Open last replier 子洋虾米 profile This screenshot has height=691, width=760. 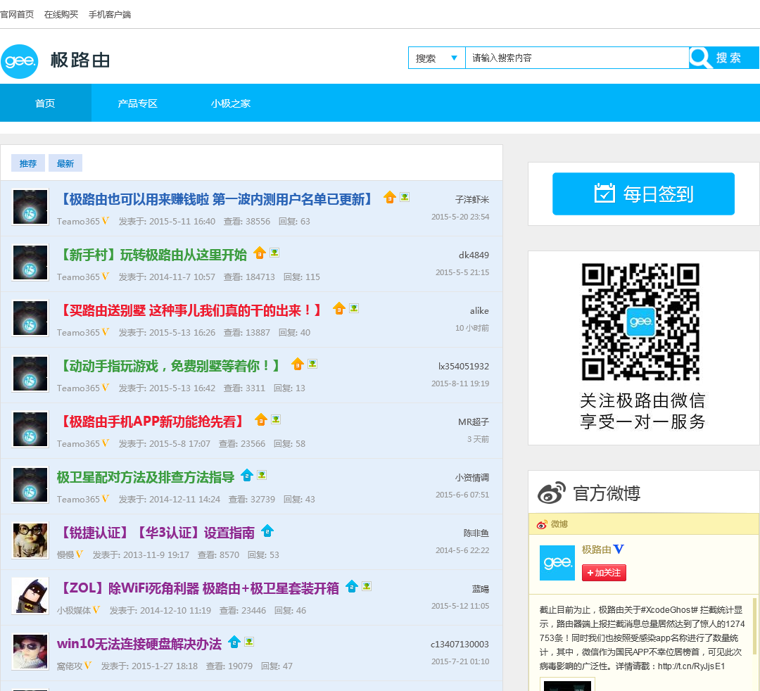(472, 200)
